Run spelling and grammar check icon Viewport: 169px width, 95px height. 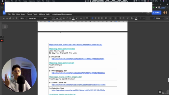[x=13, y=18]
